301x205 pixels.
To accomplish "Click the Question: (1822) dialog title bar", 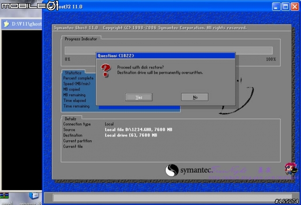I will click(x=166, y=56).
